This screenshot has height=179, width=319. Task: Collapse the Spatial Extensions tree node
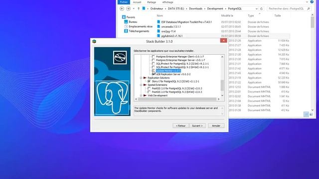[x=141, y=85]
